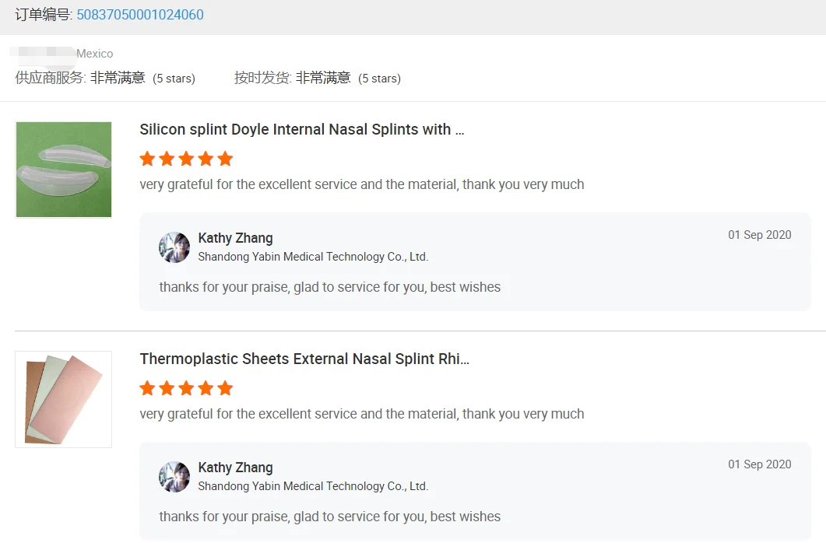This screenshot has height=543, width=826.
Task: Click the on-time shipment 5 stars rating text
Action: click(x=379, y=79)
